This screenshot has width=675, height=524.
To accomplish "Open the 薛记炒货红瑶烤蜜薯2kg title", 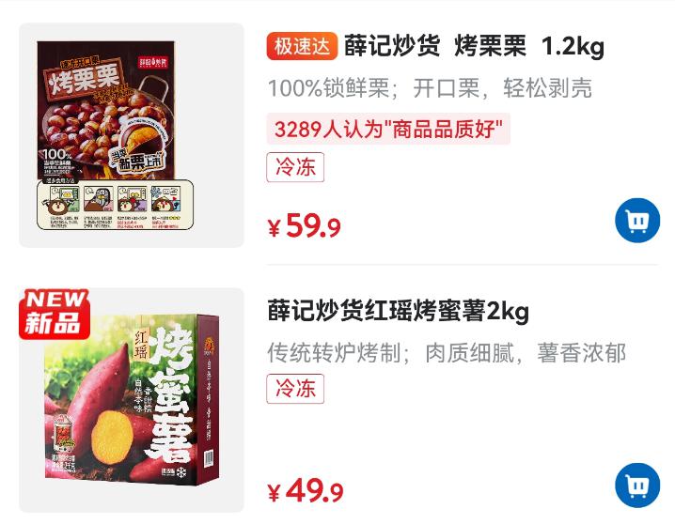I will pos(399,311).
